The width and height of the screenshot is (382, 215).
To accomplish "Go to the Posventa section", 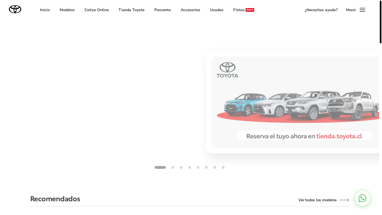I will tap(162, 10).
